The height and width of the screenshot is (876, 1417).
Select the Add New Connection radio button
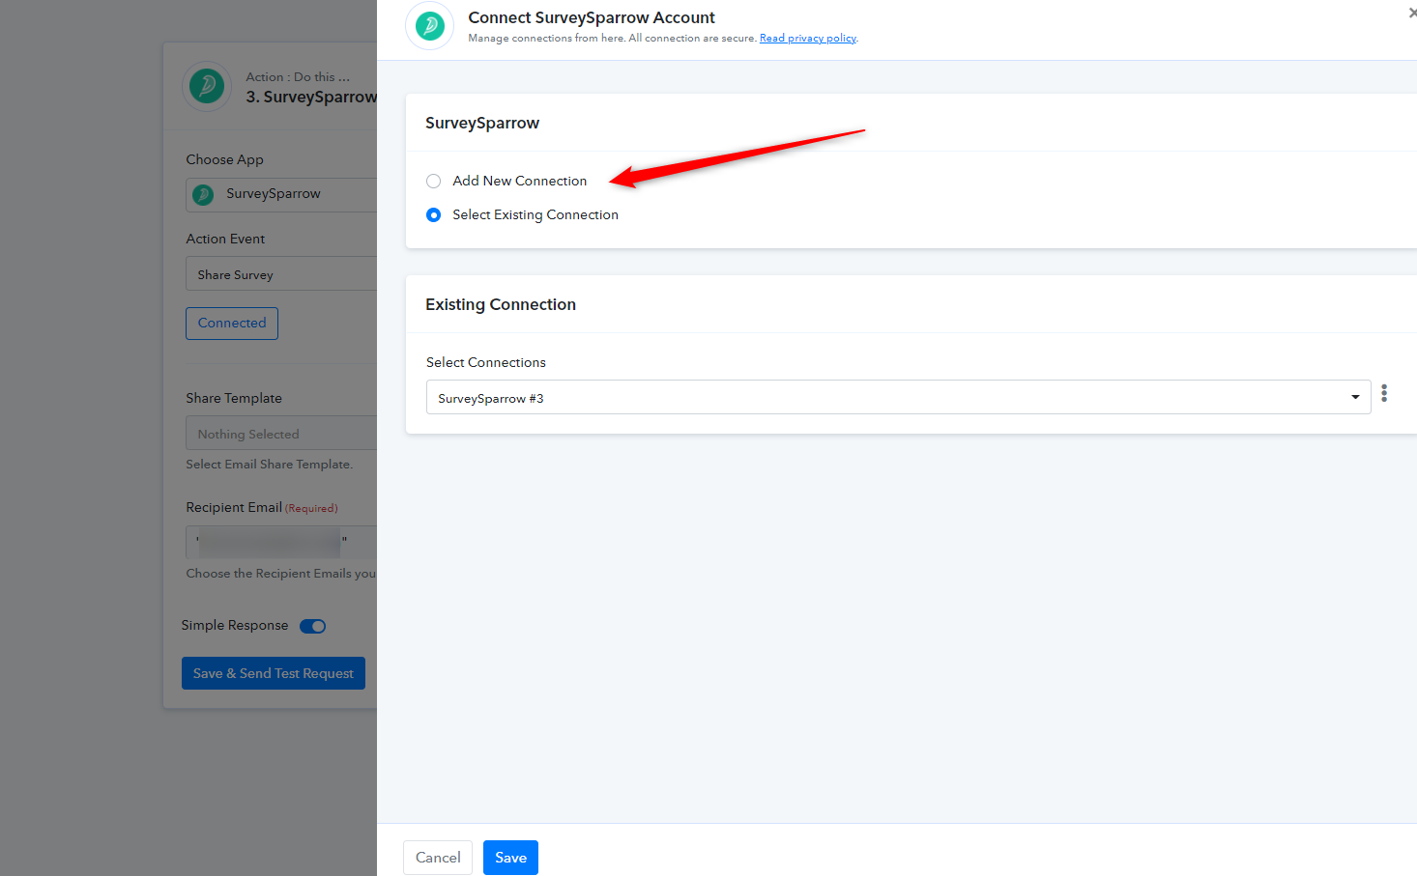[x=433, y=181]
